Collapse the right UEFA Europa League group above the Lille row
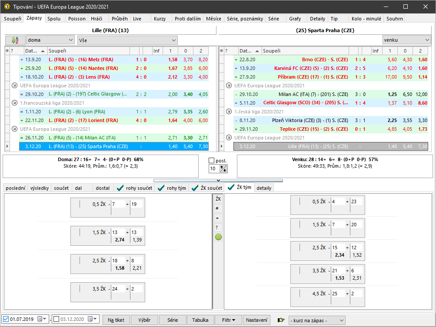The image size is (436, 327). pyautogui.click(x=229, y=138)
